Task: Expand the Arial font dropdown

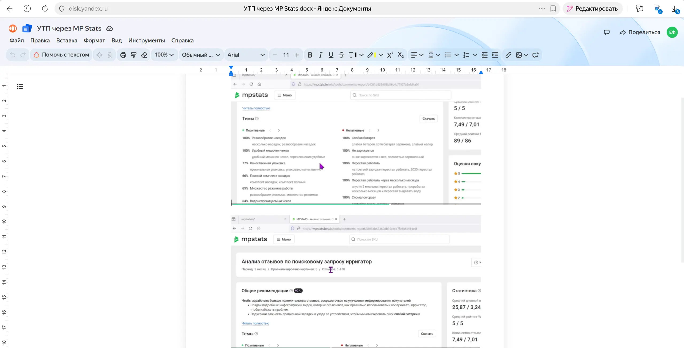Action: (246, 55)
